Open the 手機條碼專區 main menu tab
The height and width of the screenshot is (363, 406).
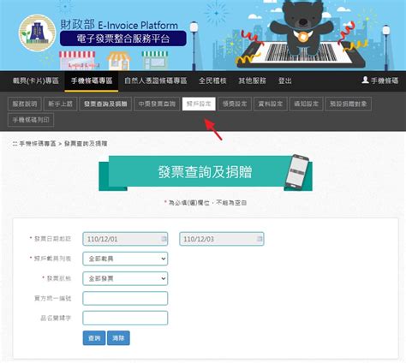point(92,80)
